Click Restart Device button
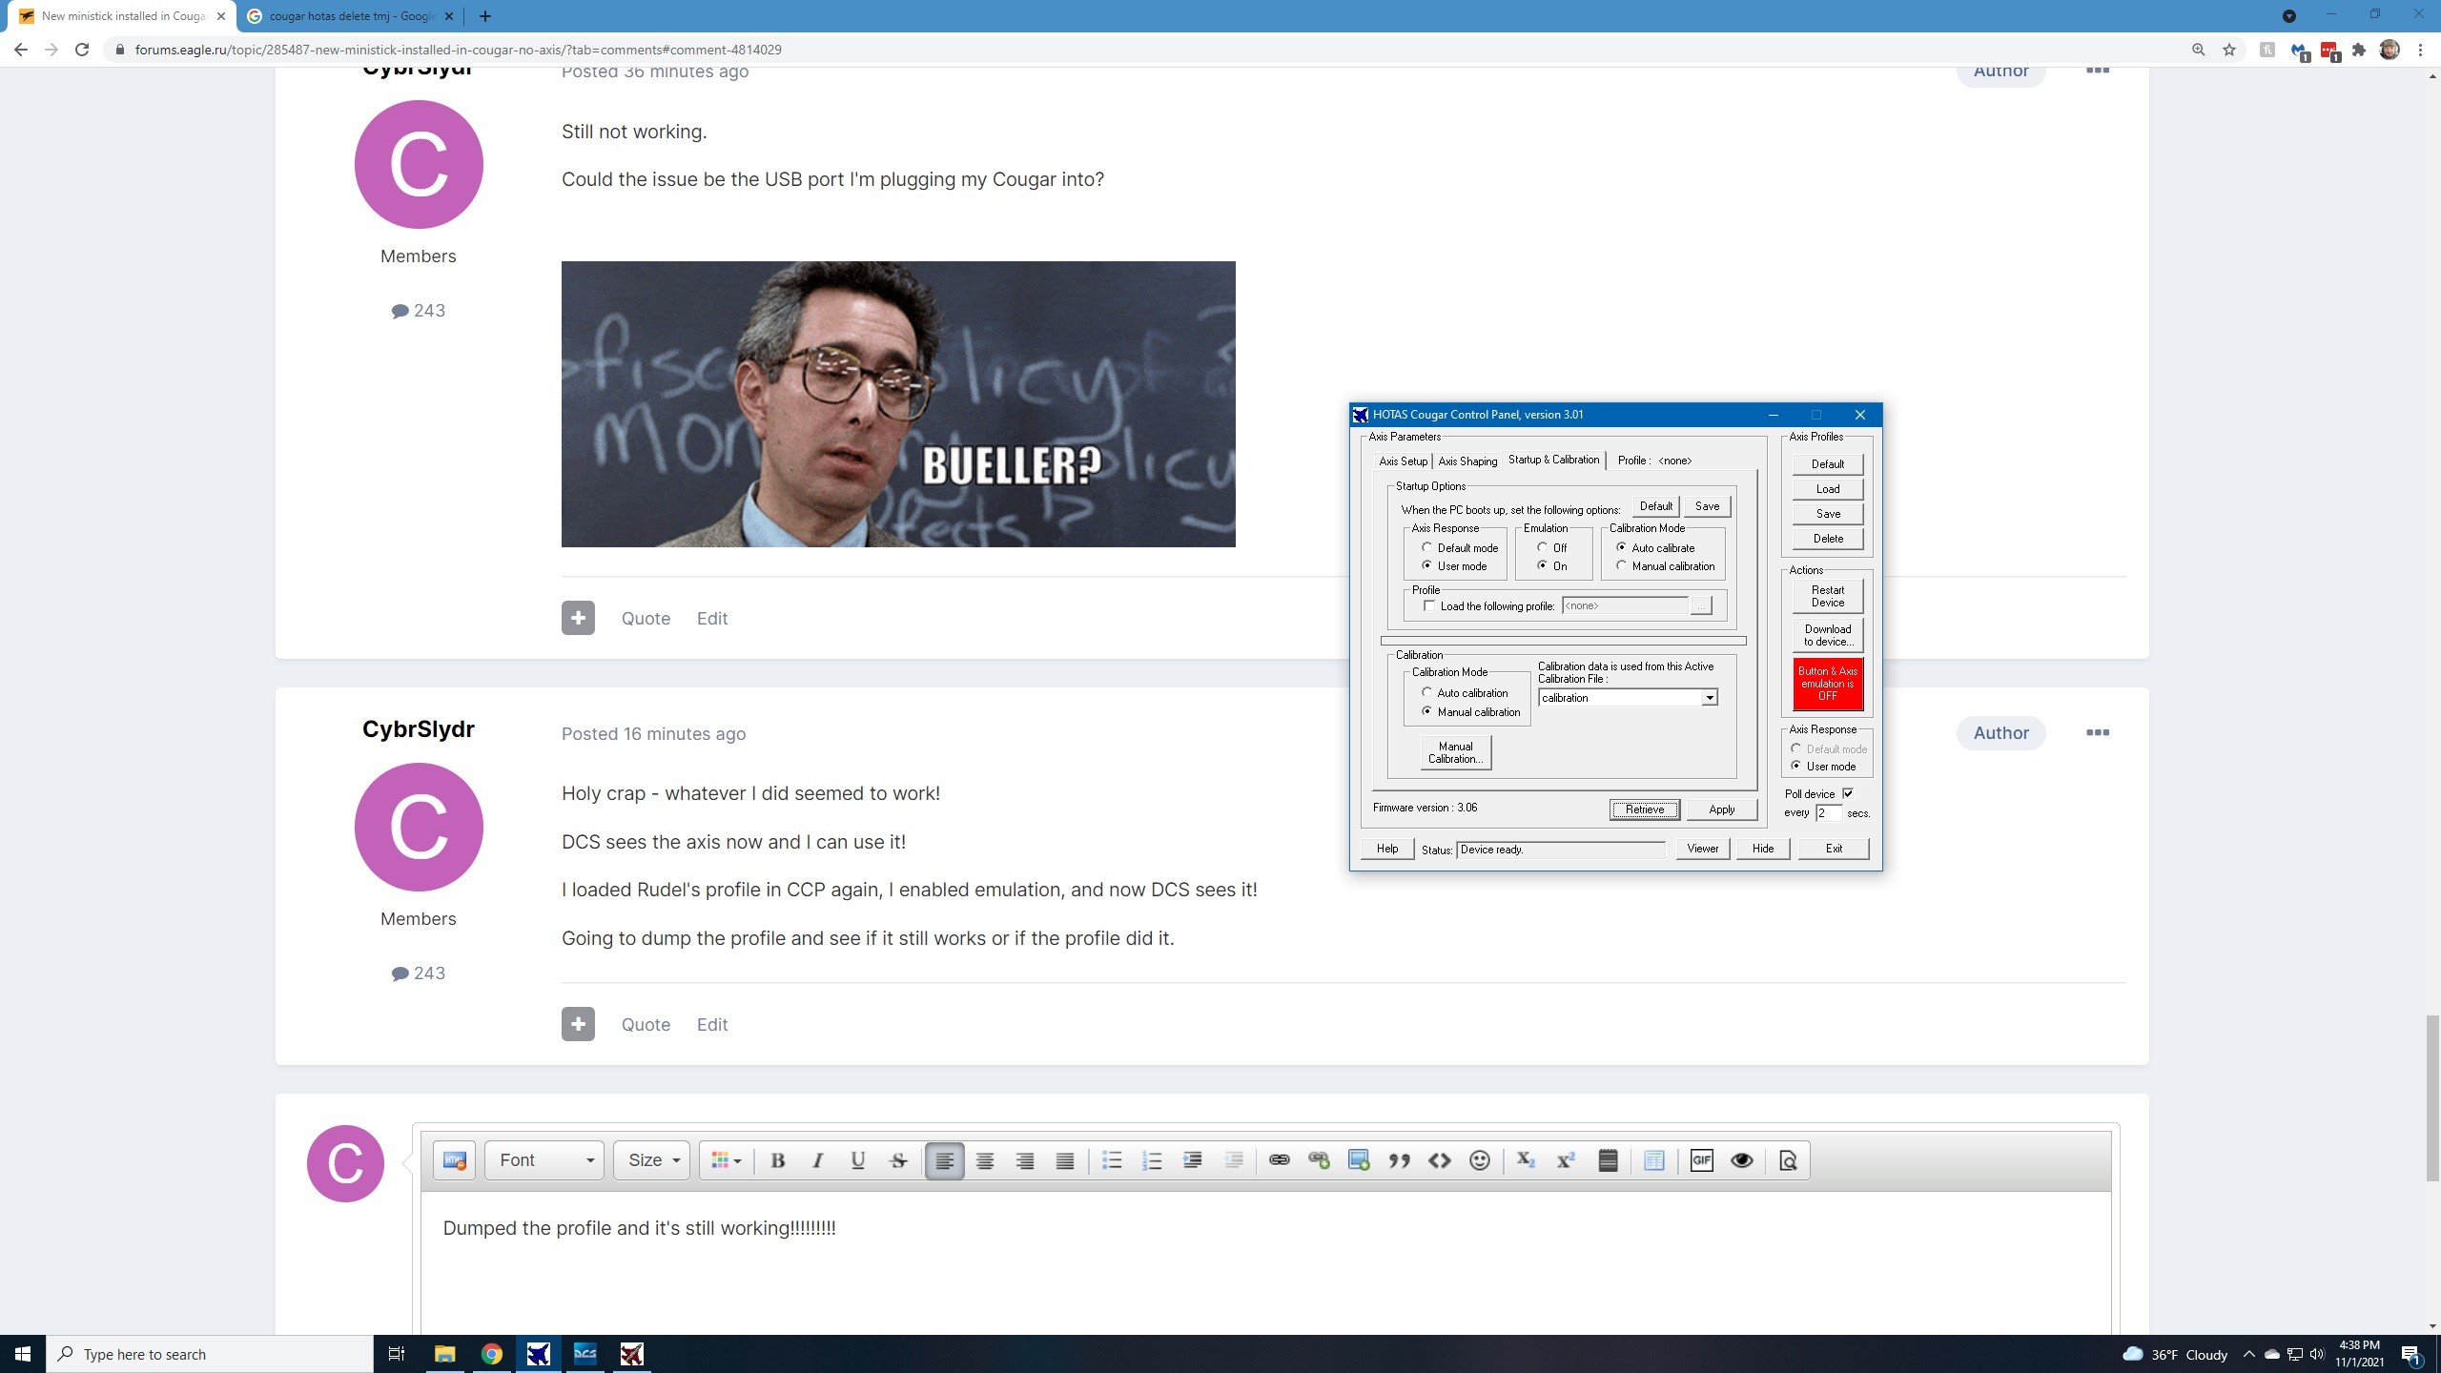The width and height of the screenshot is (2441, 1373). [1828, 596]
